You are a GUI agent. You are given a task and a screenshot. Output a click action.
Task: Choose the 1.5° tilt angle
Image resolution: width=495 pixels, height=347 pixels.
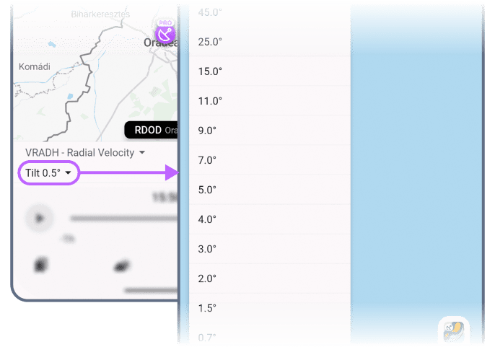pos(270,308)
